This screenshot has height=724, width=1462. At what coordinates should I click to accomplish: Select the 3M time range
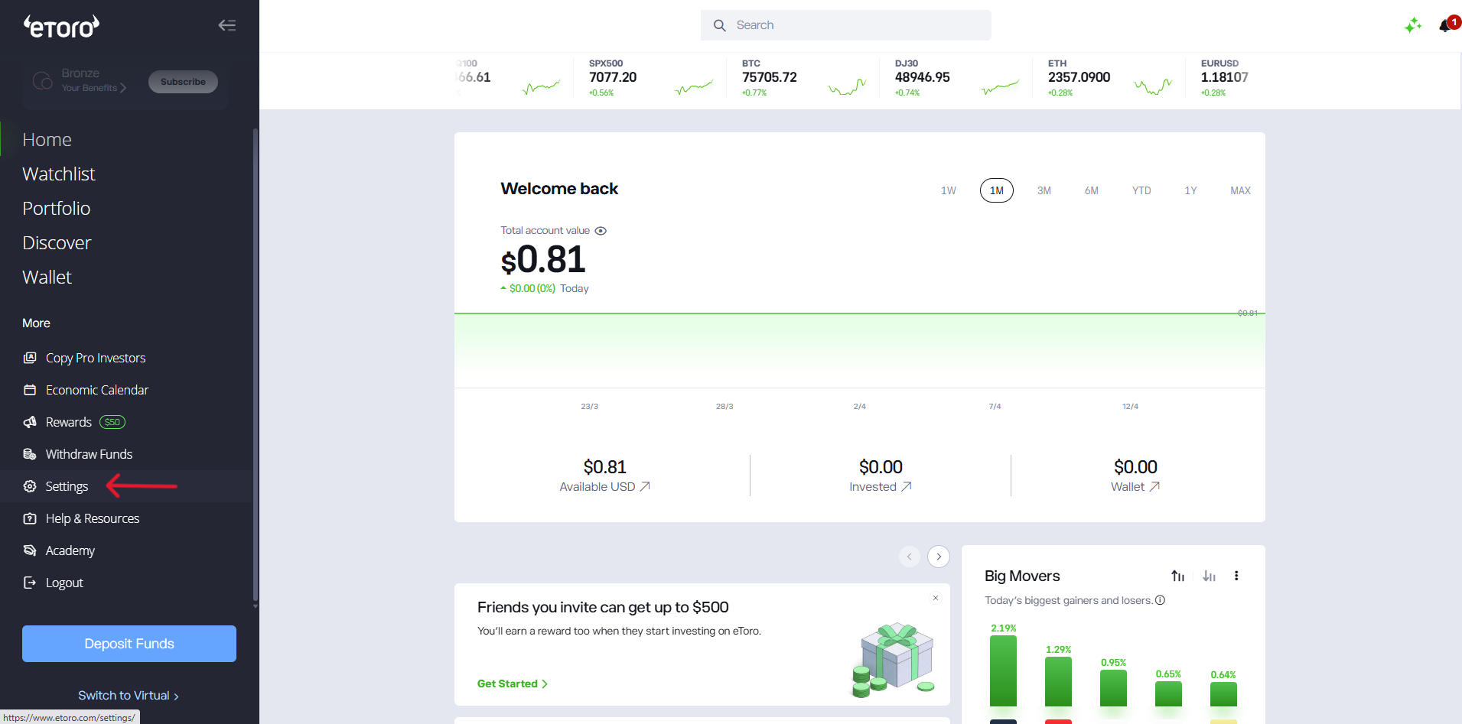(x=1044, y=190)
